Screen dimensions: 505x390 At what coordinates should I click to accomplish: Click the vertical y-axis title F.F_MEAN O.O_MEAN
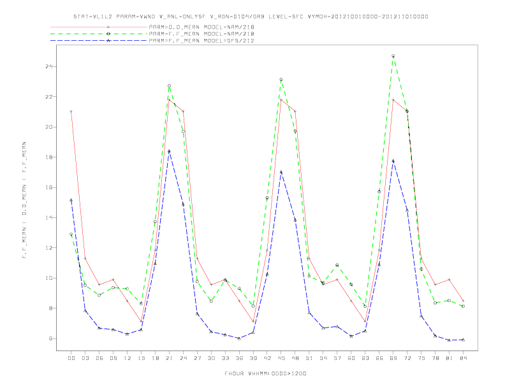24,200
